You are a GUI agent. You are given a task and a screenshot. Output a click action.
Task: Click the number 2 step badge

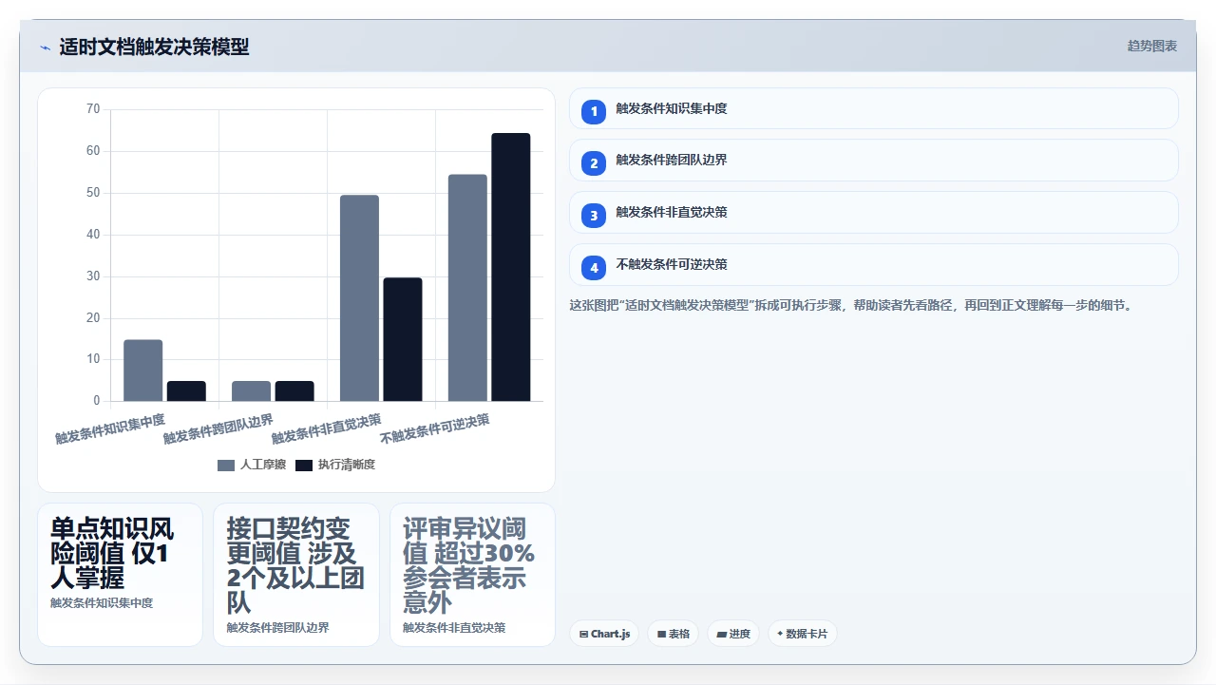(594, 163)
